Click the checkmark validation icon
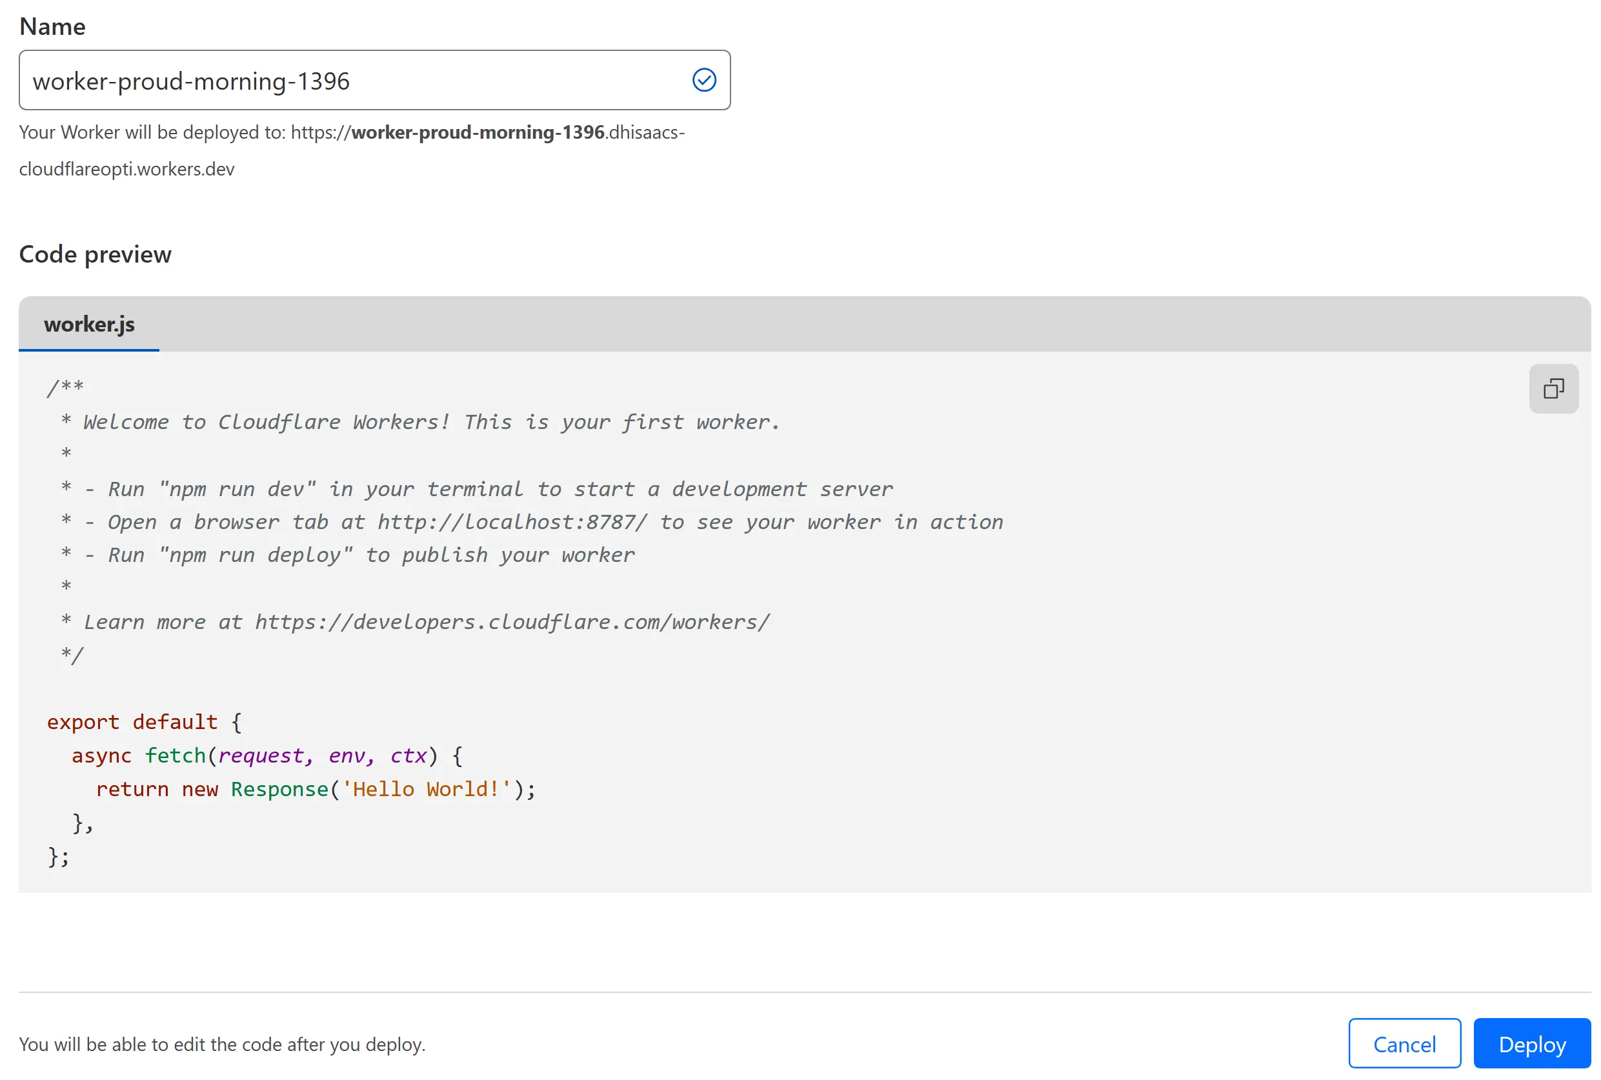The height and width of the screenshot is (1080, 1601). 701,79
